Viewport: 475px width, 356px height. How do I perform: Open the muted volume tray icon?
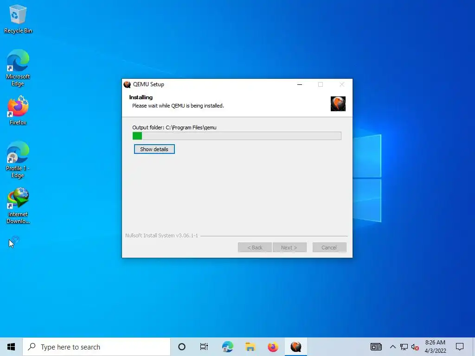tap(415, 347)
